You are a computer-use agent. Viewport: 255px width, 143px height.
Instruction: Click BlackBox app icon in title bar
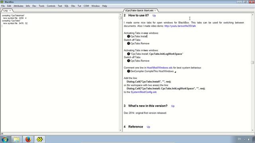tap(2, 2)
